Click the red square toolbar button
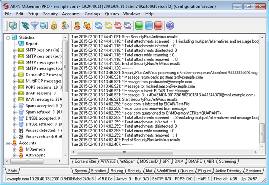This screenshot has height=185, width=269. (x=158, y=26)
